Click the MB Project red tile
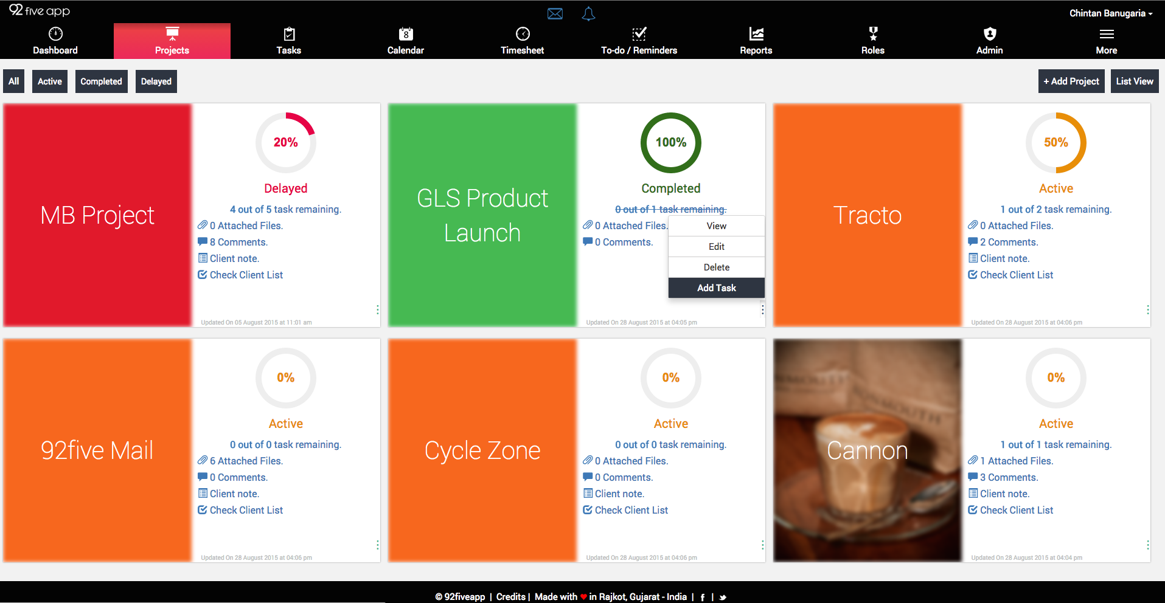This screenshot has height=603, width=1165. coord(97,215)
